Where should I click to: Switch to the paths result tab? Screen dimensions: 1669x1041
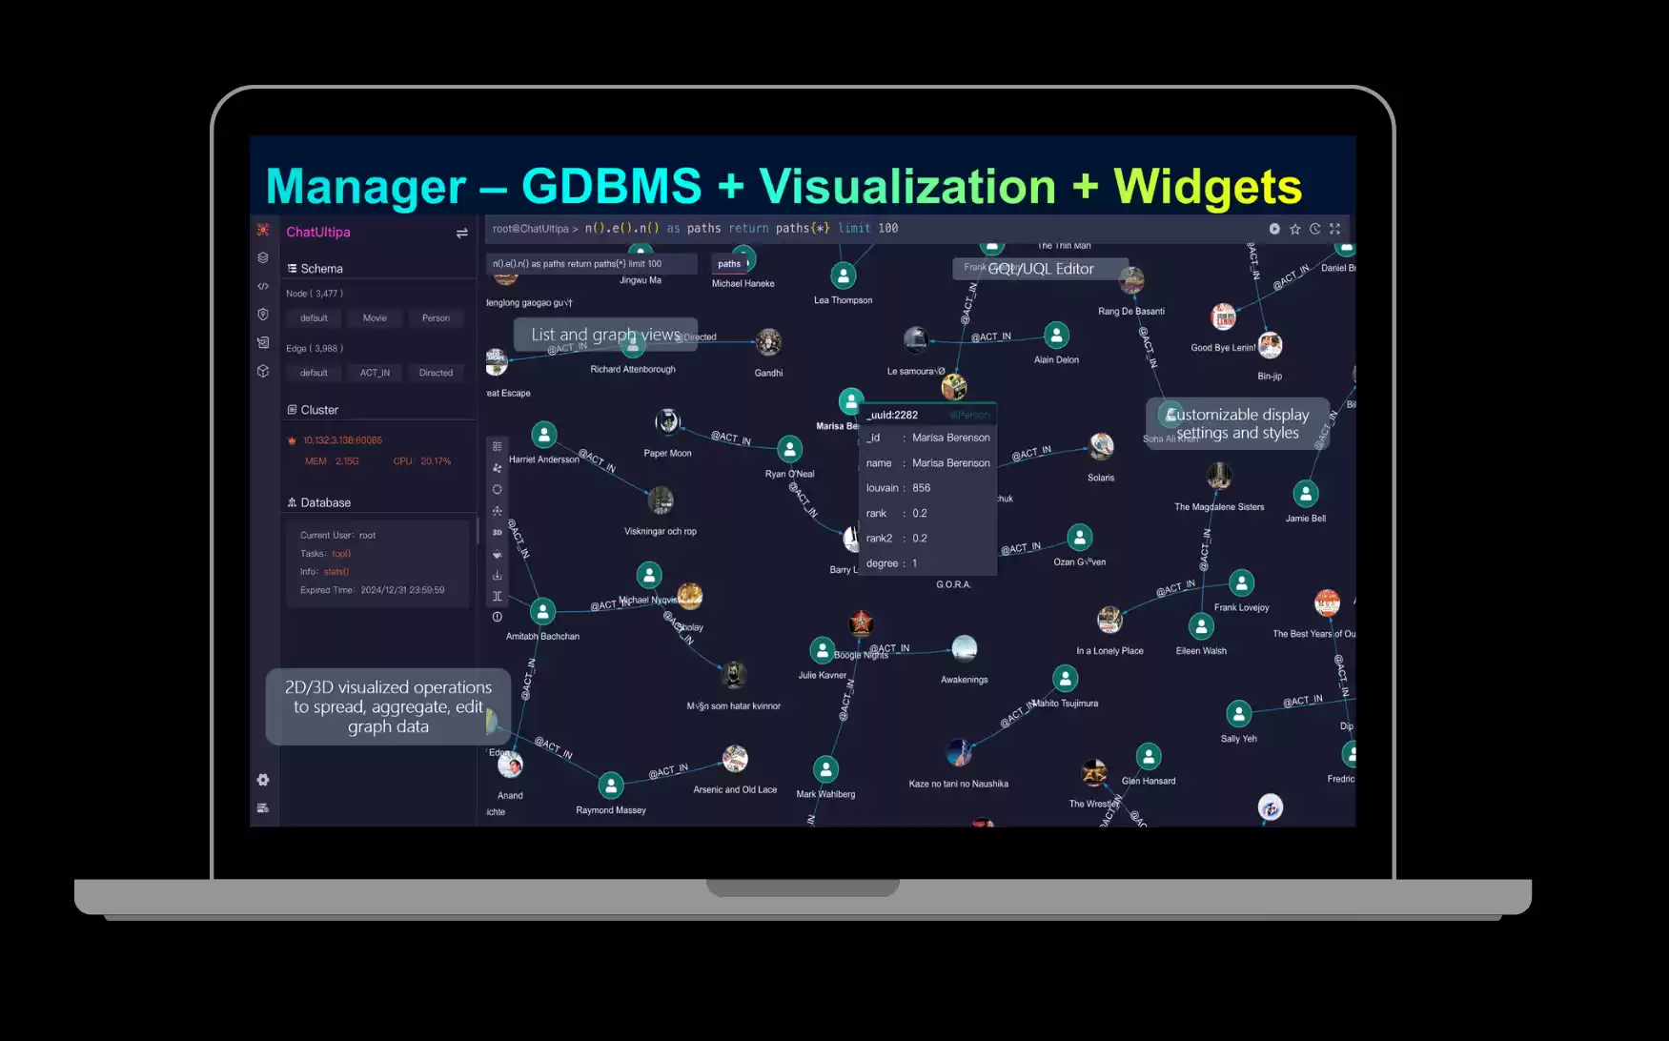click(x=729, y=264)
